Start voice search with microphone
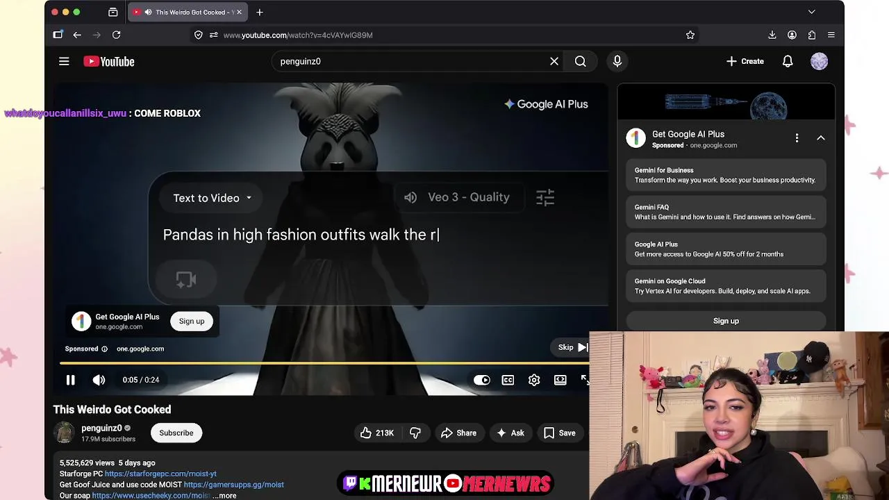This screenshot has height=500, width=889. pyautogui.click(x=617, y=61)
